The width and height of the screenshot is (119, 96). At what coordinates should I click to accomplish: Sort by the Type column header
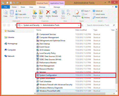click(x=95, y=30)
